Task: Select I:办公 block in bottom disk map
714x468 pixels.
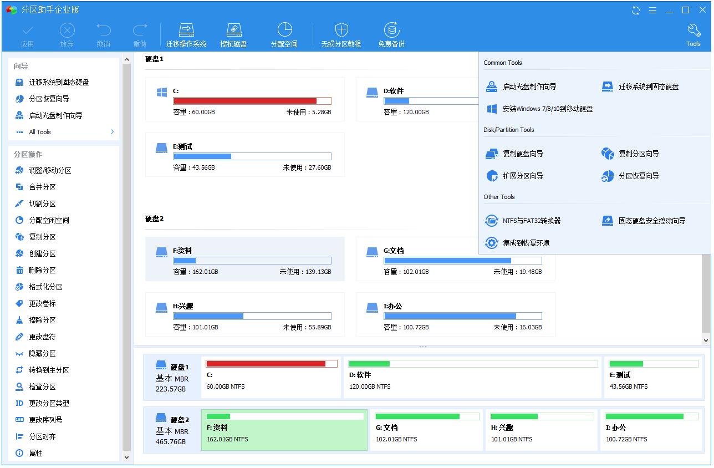Action: [651, 430]
